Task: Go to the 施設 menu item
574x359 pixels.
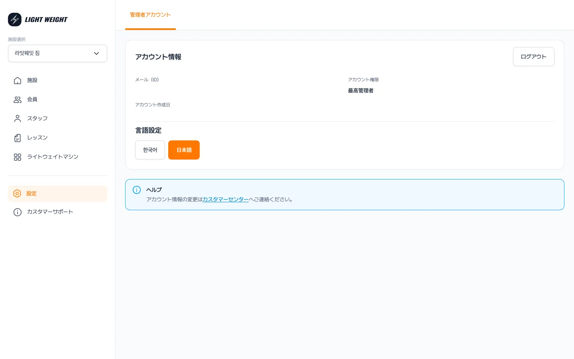Action: click(x=57, y=80)
